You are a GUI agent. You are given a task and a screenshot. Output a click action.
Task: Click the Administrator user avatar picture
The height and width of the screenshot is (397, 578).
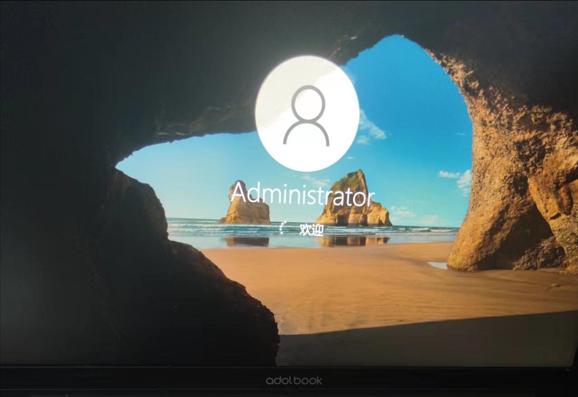[307, 113]
